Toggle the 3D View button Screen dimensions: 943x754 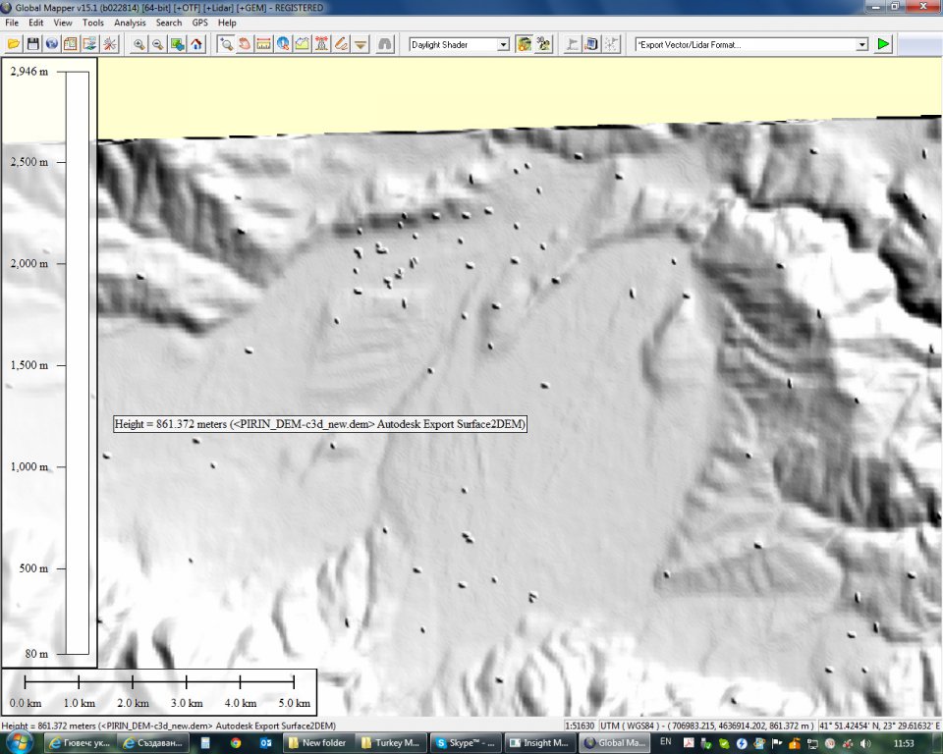point(543,44)
